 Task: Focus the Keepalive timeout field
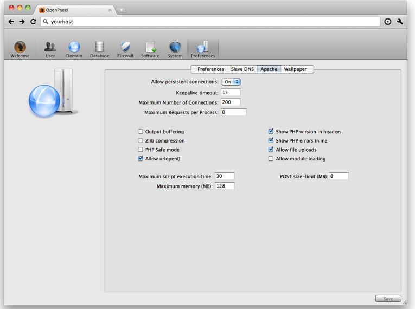coord(231,92)
